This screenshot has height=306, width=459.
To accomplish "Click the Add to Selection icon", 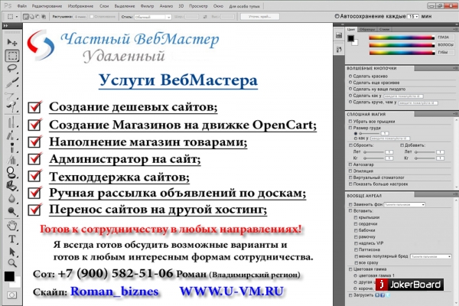I will (x=32, y=17).
